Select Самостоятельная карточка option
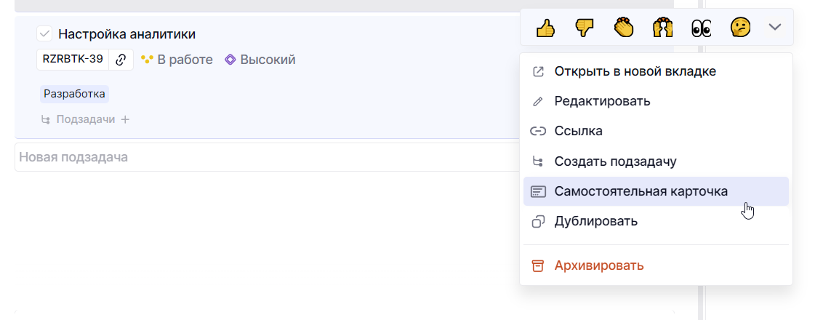 (641, 191)
